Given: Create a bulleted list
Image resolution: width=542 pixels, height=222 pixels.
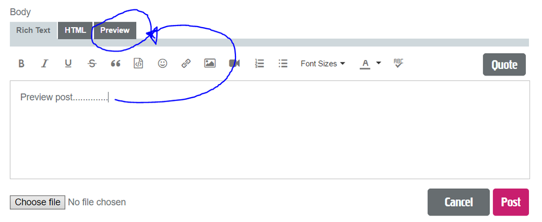Looking at the screenshot, I should (283, 64).
